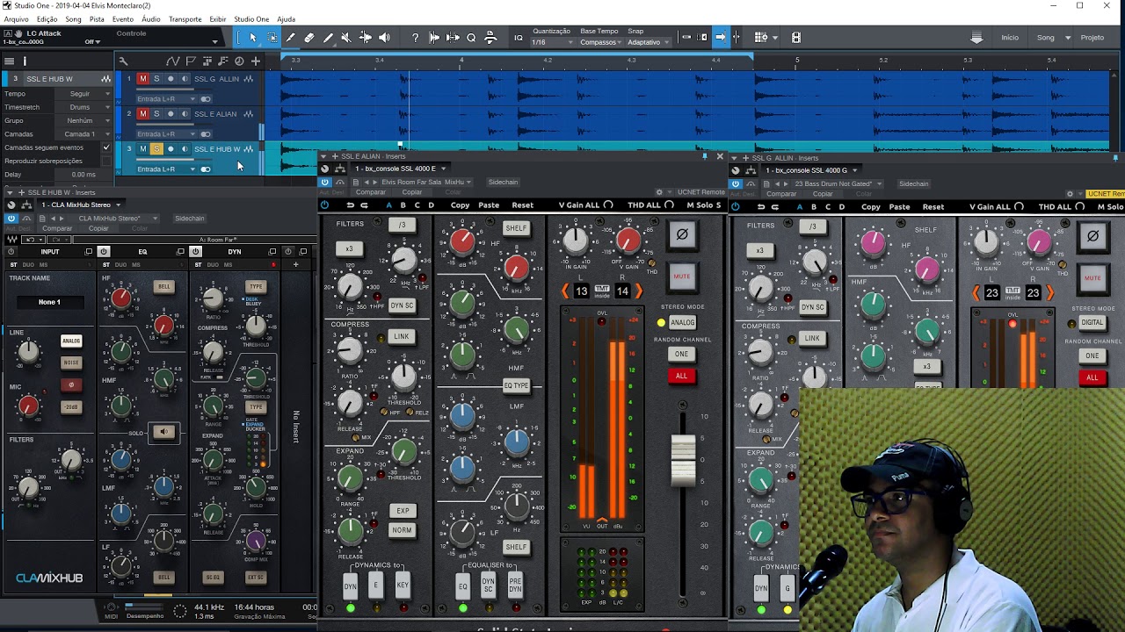Click the red HF gain knob on SSL 4000 E
Viewport: 1125px width, 632px height.
461,240
